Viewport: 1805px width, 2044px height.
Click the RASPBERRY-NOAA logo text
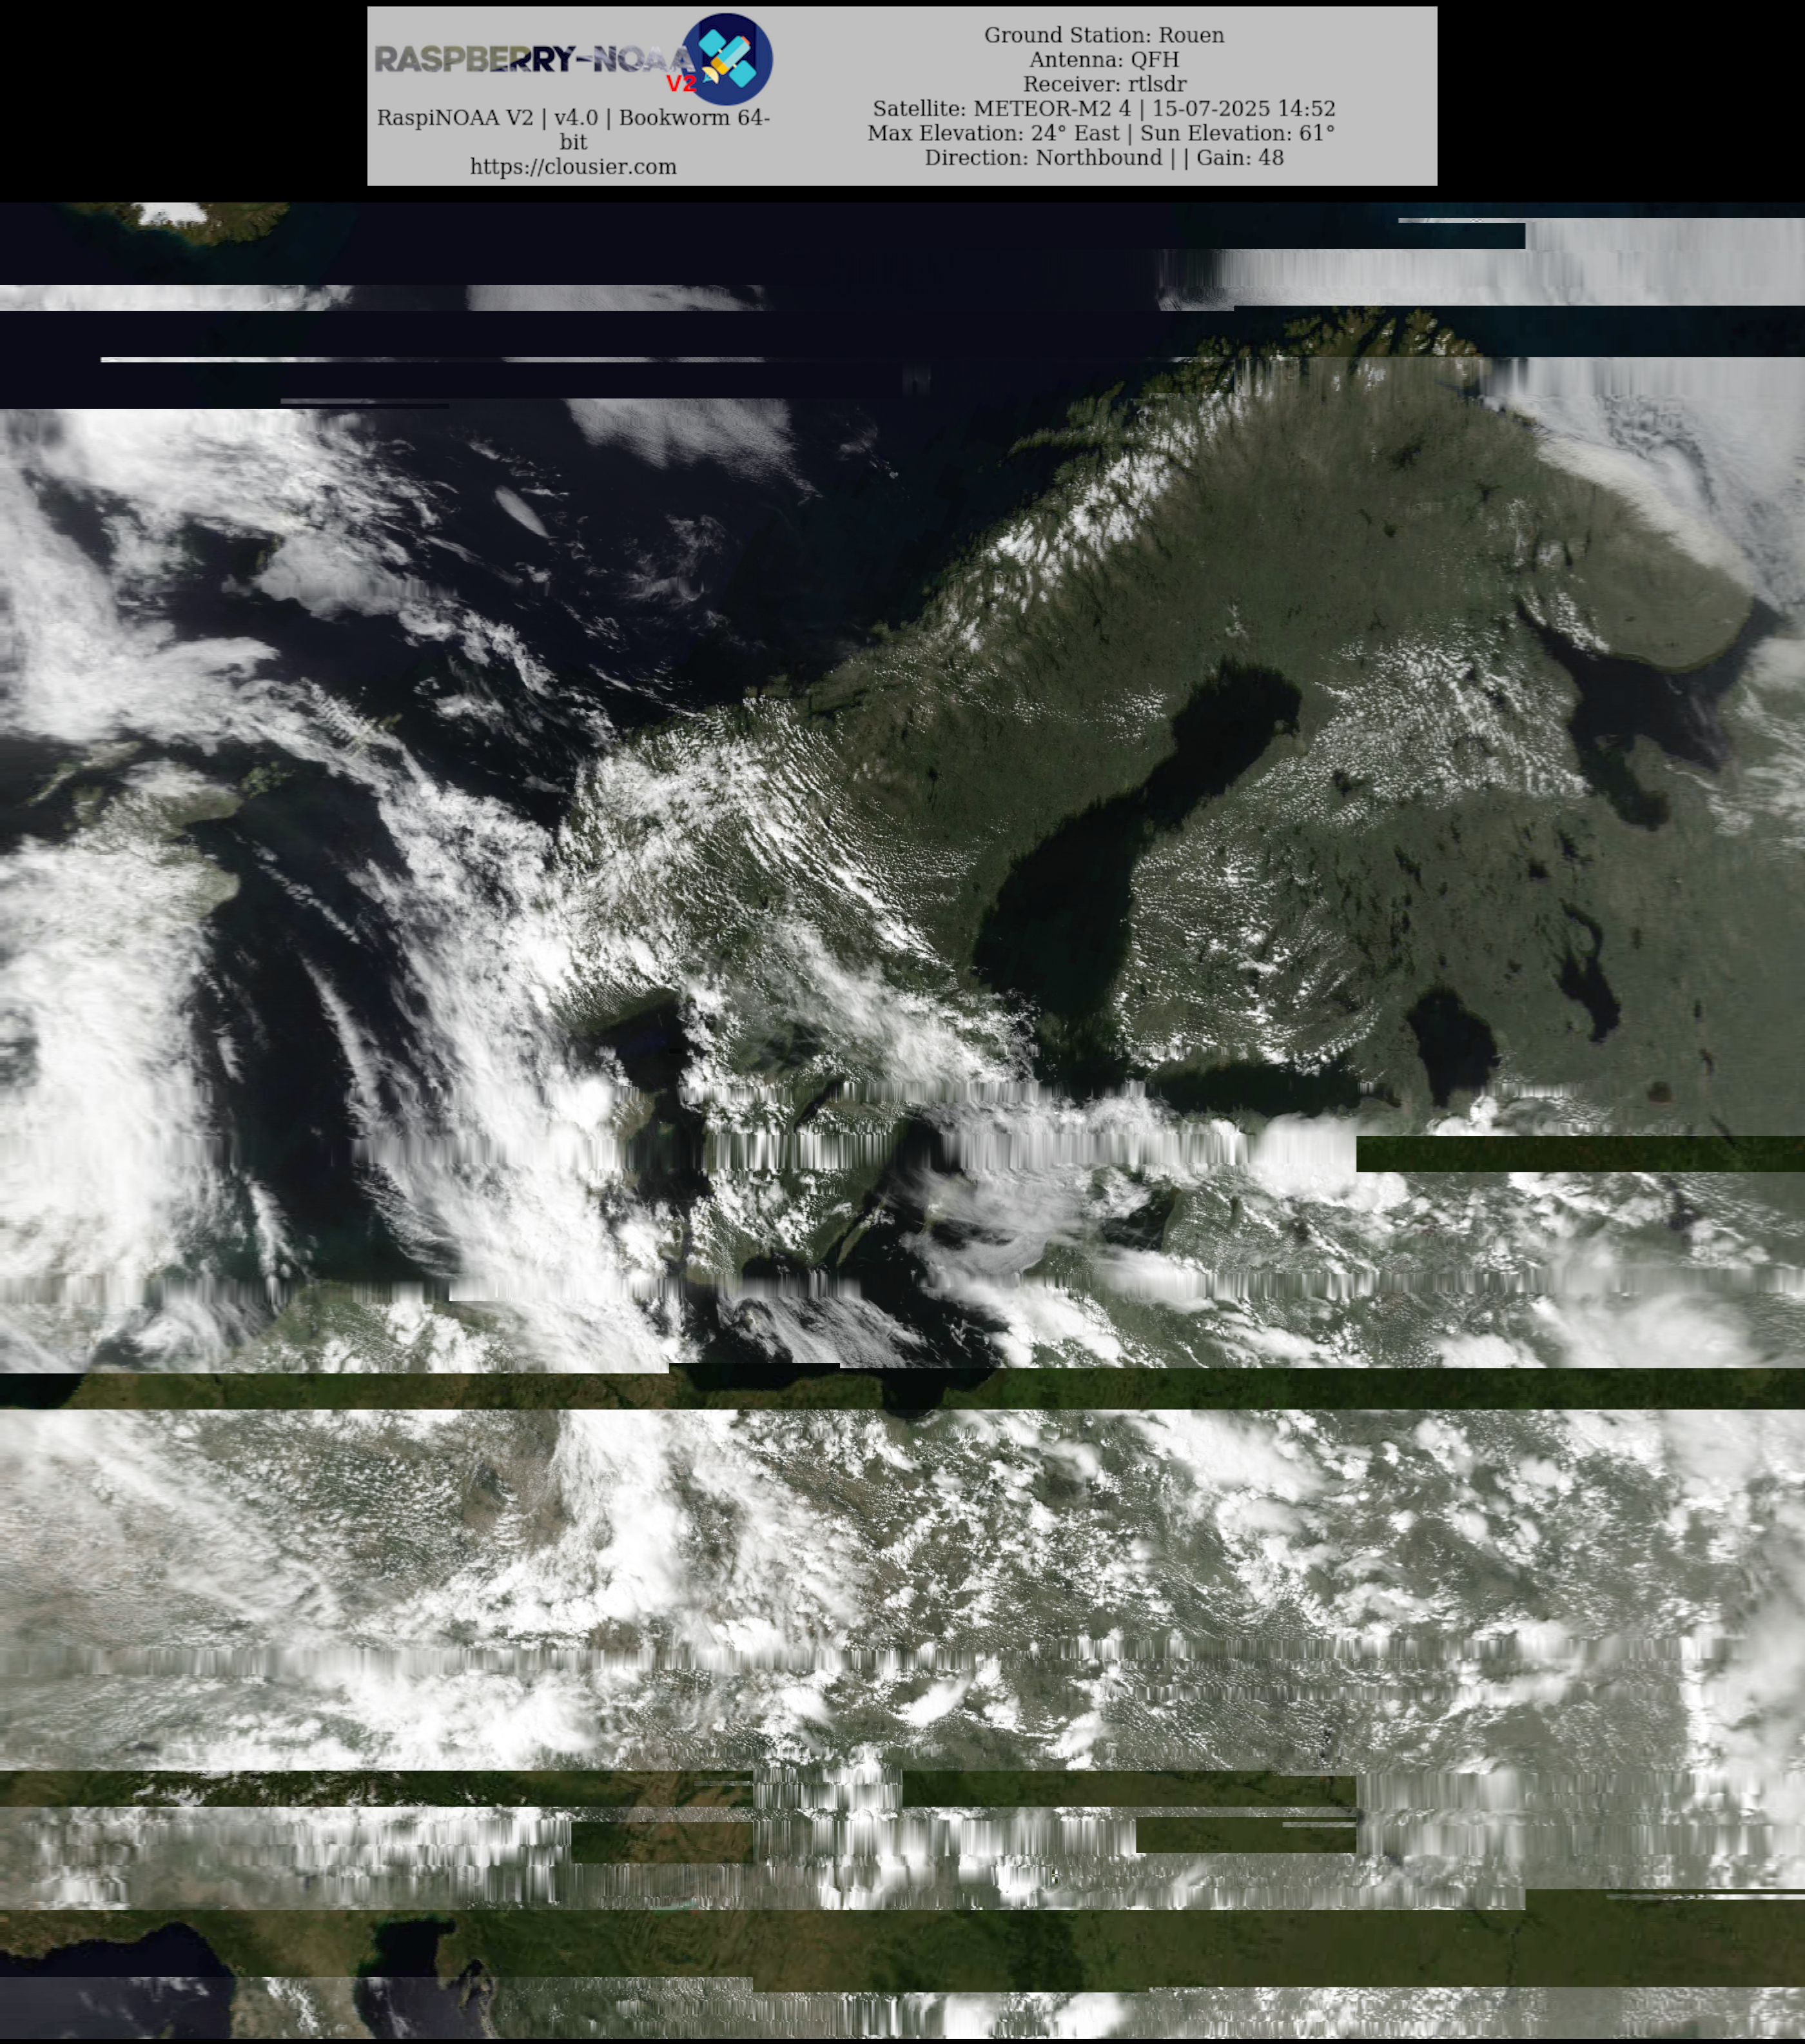[x=534, y=60]
